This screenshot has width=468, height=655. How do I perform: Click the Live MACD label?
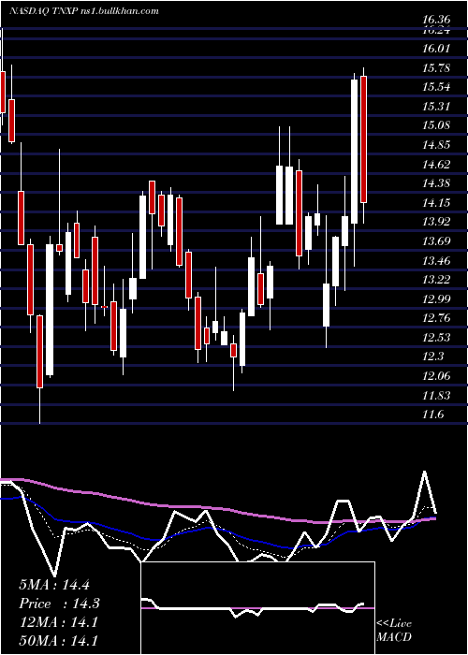coord(394,631)
